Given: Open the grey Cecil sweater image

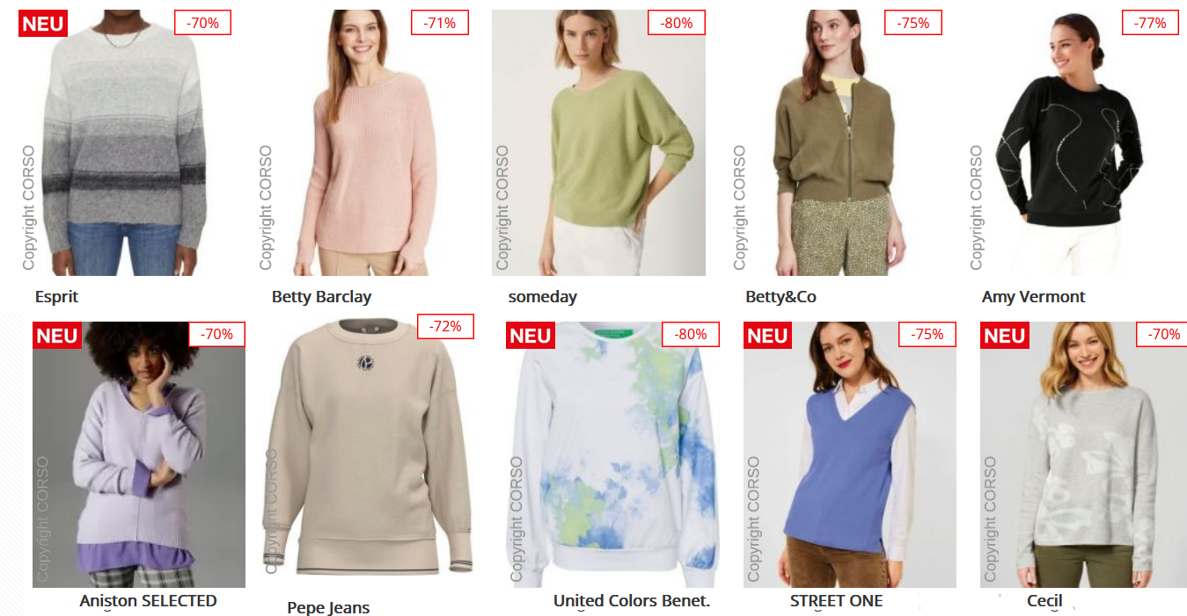Looking at the screenshot, I should pyautogui.click(x=1083, y=454).
